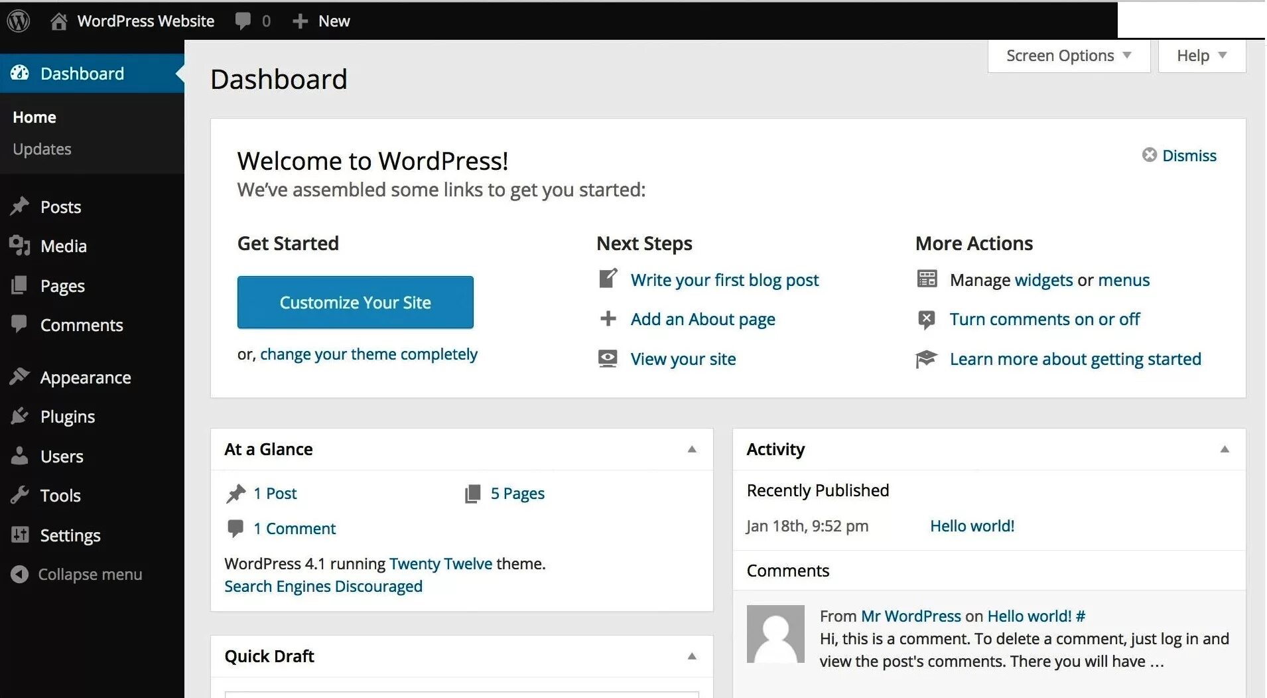
Task: Click the Media icon in sidebar
Action: coord(20,245)
